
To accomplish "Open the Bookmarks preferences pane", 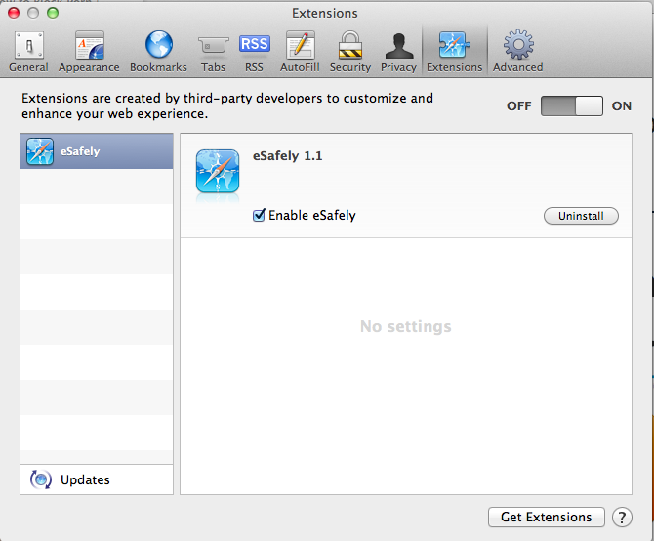I will point(158,52).
